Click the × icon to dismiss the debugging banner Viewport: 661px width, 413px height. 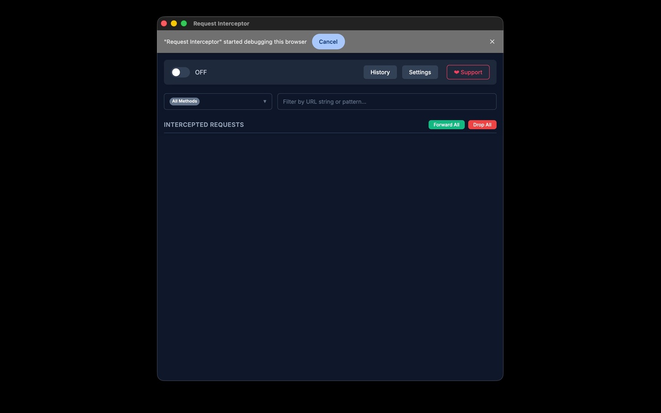coord(492,41)
